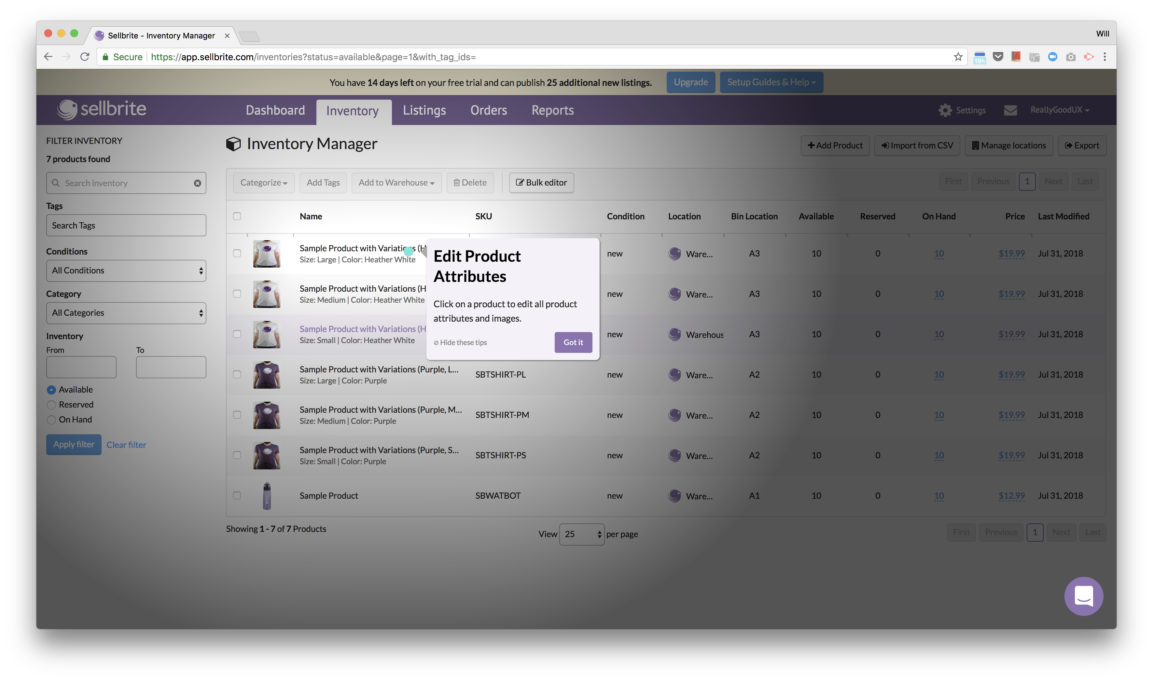Click the Search Tags field
The height and width of the screenshot is (681, 1153).
pyautogui.click(x=126, y=225)
